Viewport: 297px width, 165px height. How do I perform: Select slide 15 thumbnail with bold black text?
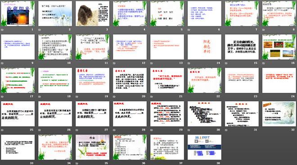(242, 47)
